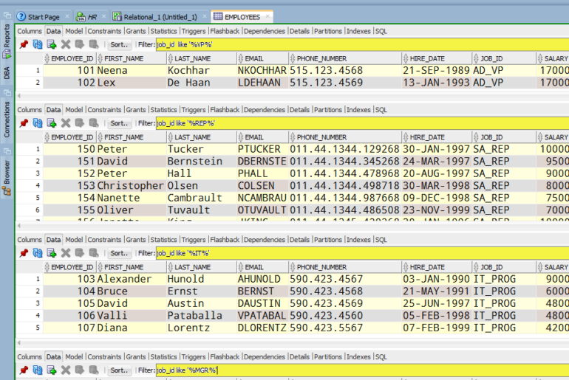Viewport: 569px width, 380px height.
Task: Select email cell DLORENTZ
Action: [262, 328]
